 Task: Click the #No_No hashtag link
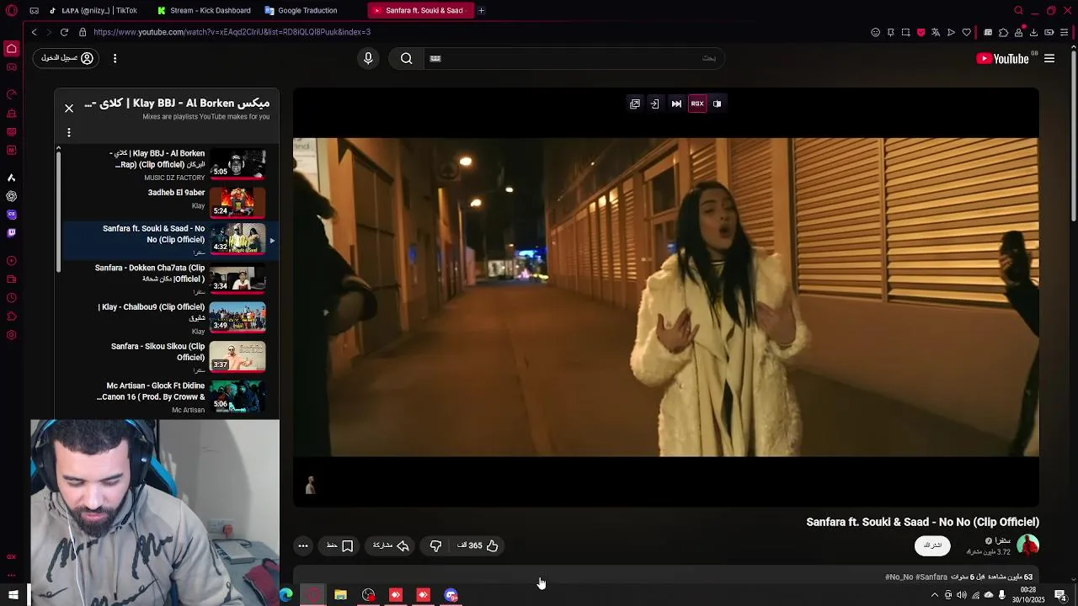click(899, 577)
